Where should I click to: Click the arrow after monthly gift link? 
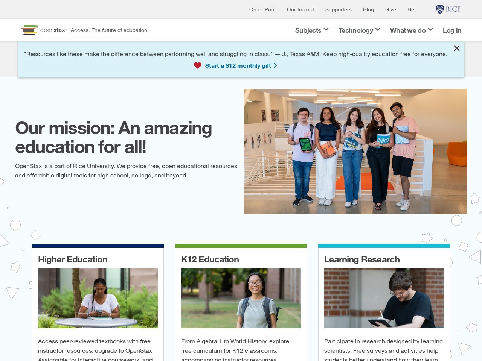275,66
